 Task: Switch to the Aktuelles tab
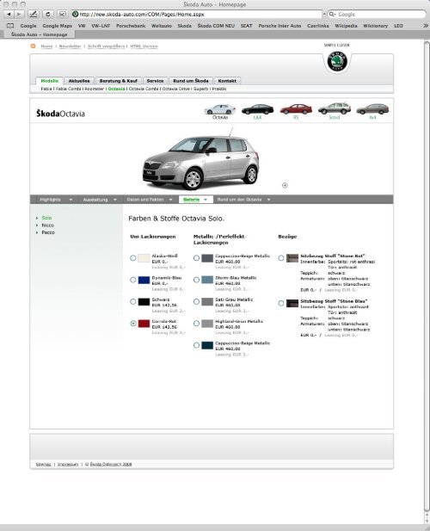click(x=79, y=81)
